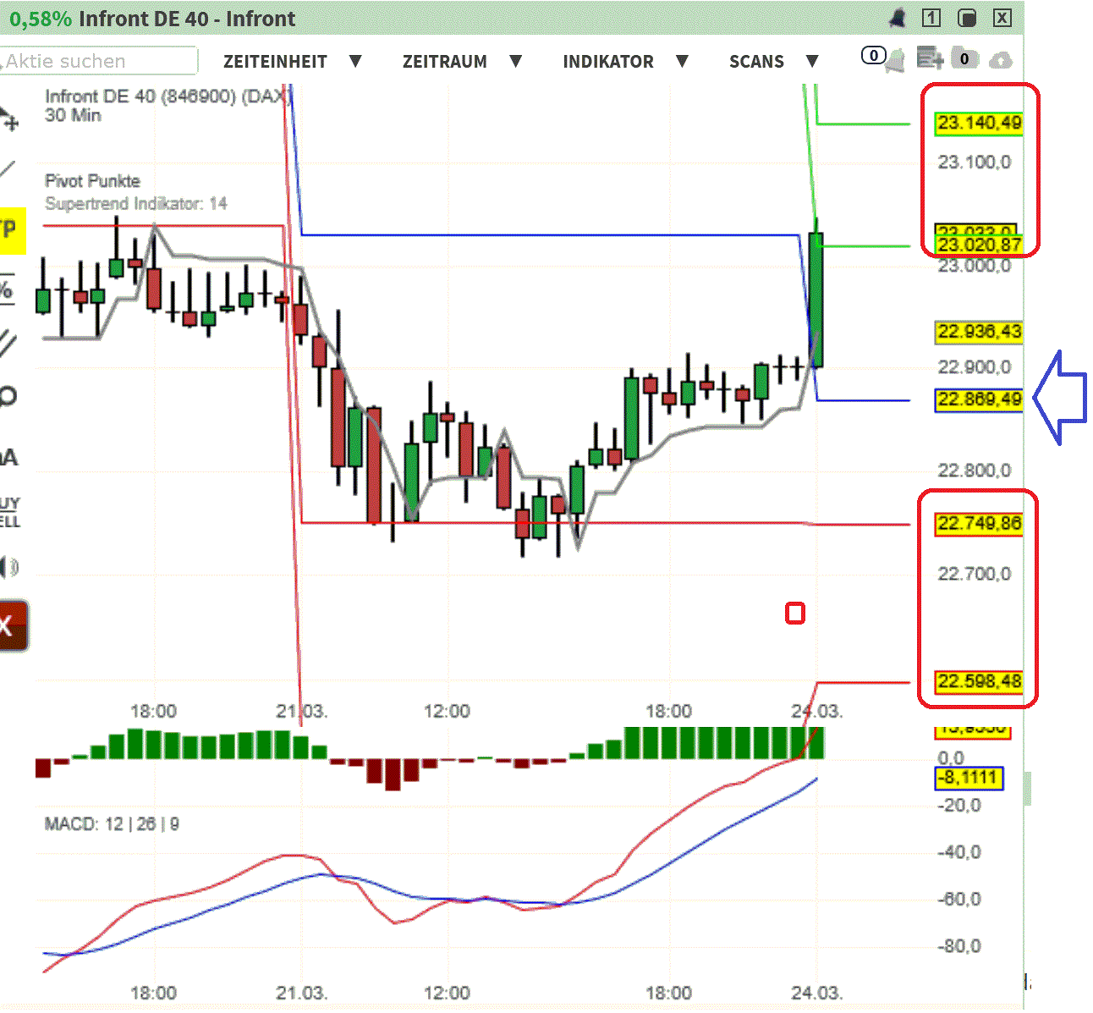Click the add-to-watchlist icon
The height and width of the screenshot is (1013, 1093).
point(930,57)
